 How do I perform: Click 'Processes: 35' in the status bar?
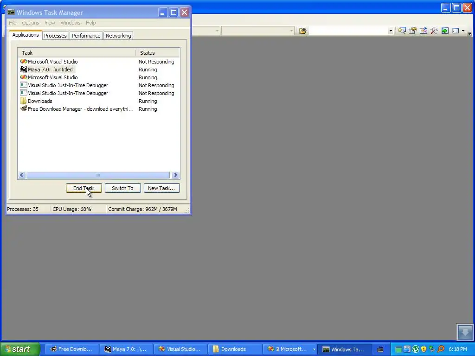coord(23,209)
